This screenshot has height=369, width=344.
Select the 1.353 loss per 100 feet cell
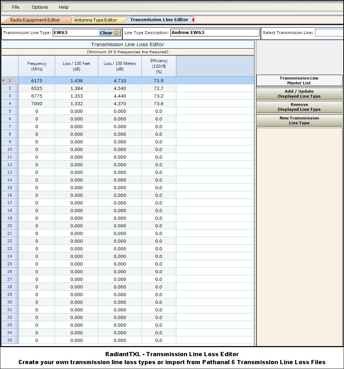pos(77,96)
